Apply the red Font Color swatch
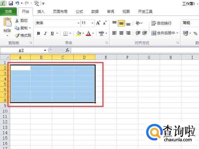This screenshot has height=149, width=199. click(89, 33)
